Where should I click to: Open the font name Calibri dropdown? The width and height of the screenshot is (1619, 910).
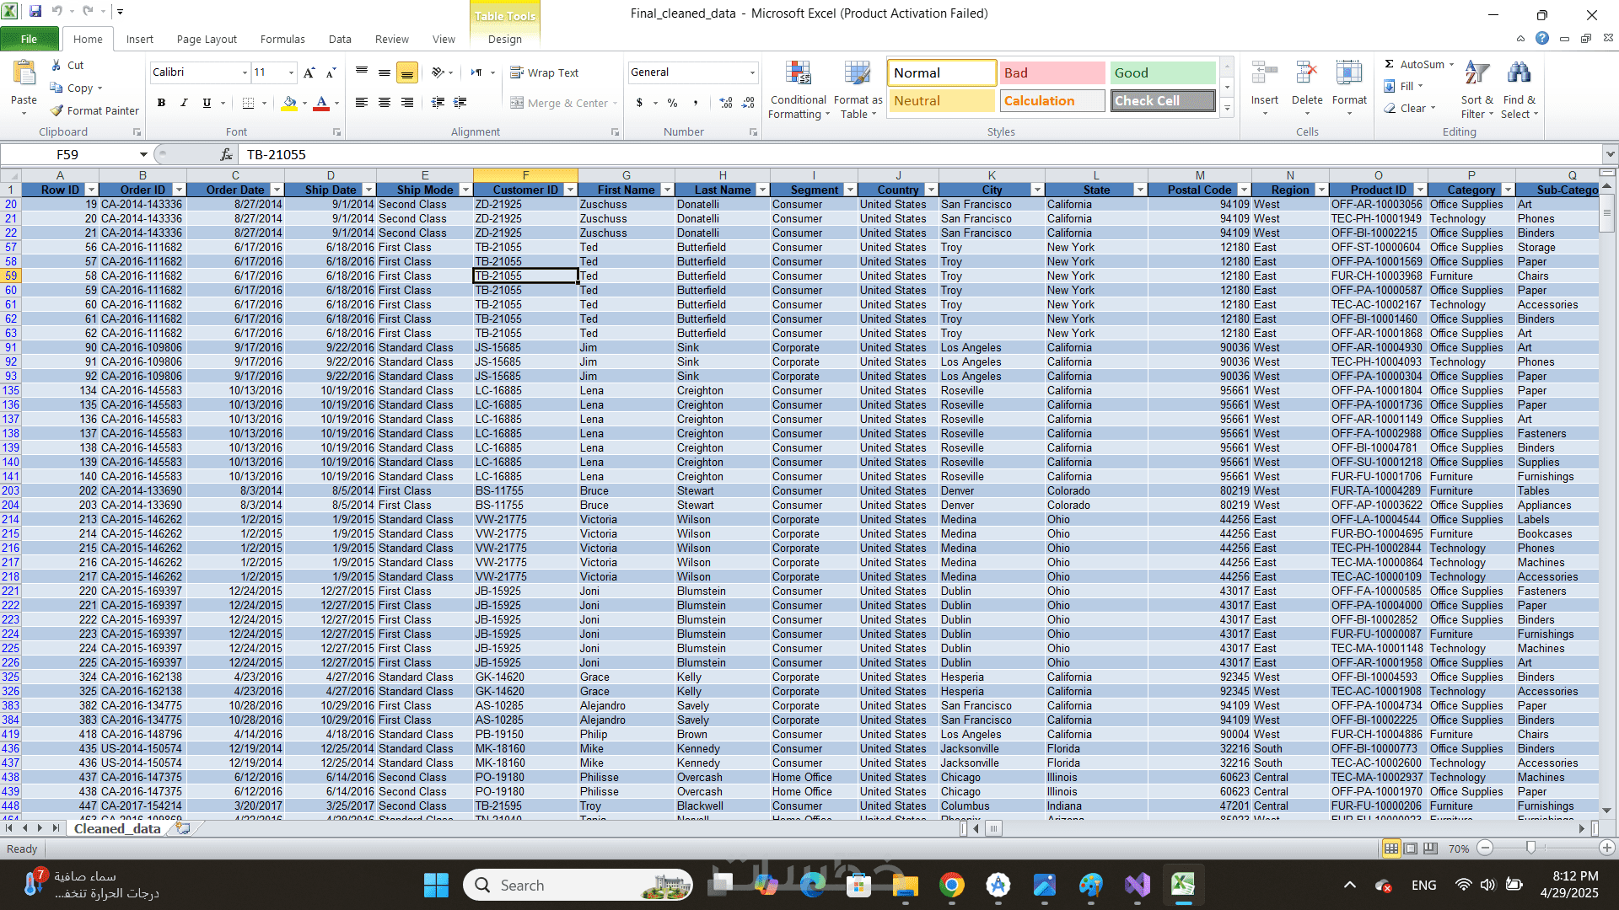pos(245,72)
